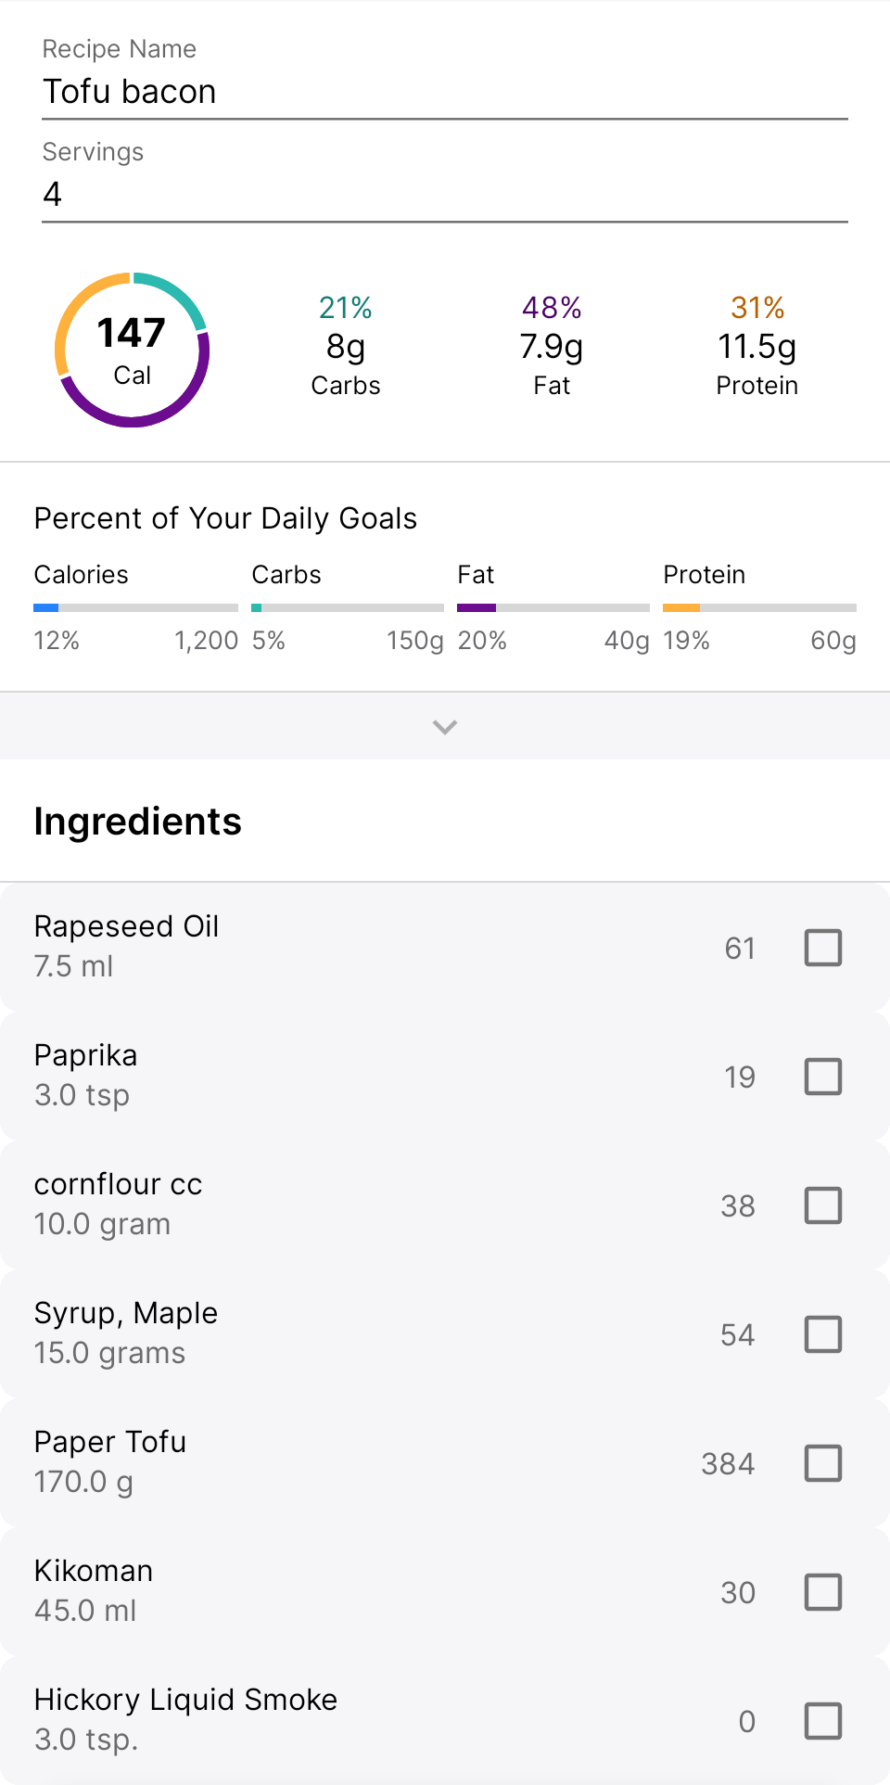Viewport: 890px width, 1785px height.
Task: Tick the Rapeseed Oil checkbox
Action: (822, 948)
